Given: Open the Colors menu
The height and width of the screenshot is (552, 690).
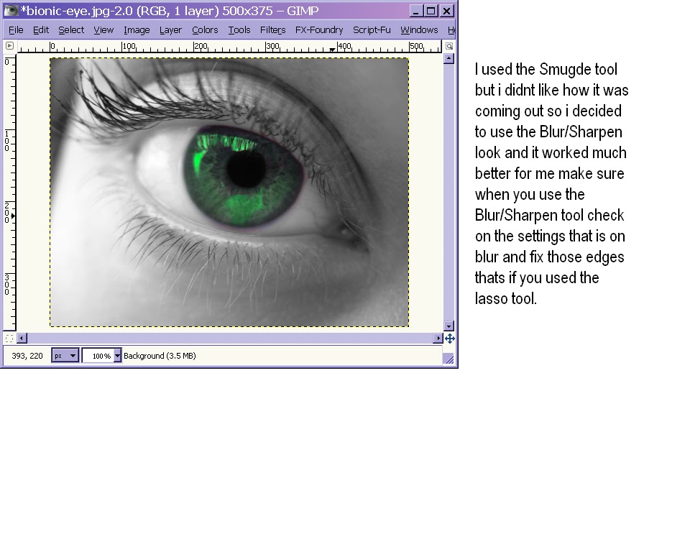Looking at the screenshot, I should (x=204, y=30).
